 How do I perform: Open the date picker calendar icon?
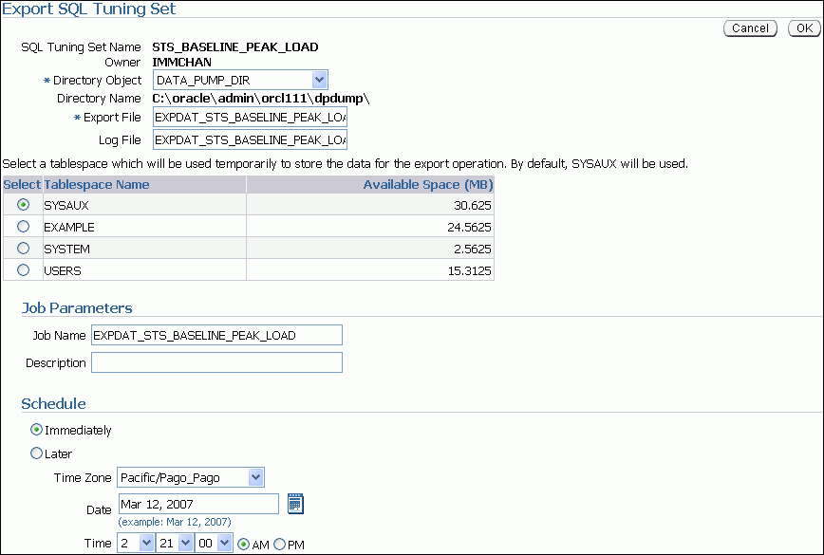(x=294, y=503)
